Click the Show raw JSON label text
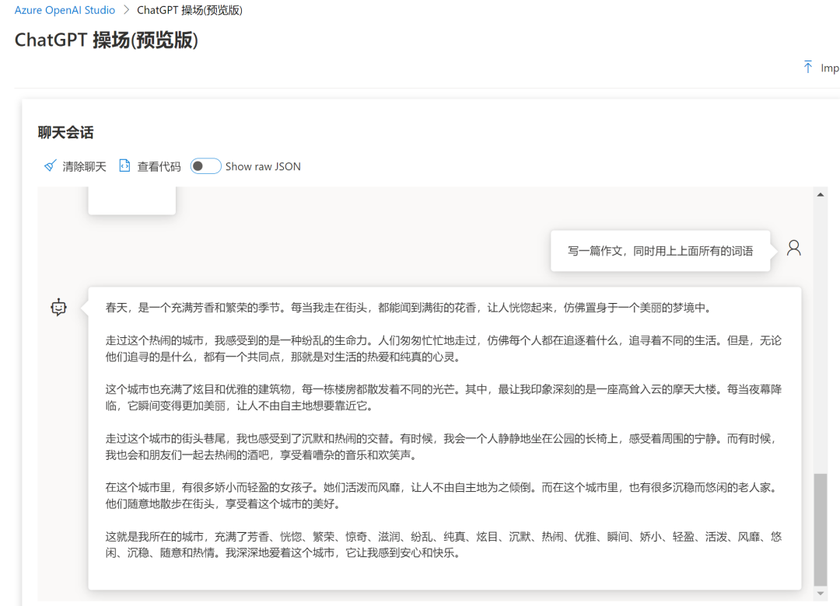The image size is (840, 606). point(263,166)
